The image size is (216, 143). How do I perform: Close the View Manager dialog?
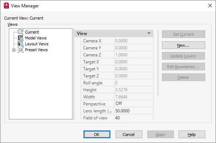coord(210,6)
